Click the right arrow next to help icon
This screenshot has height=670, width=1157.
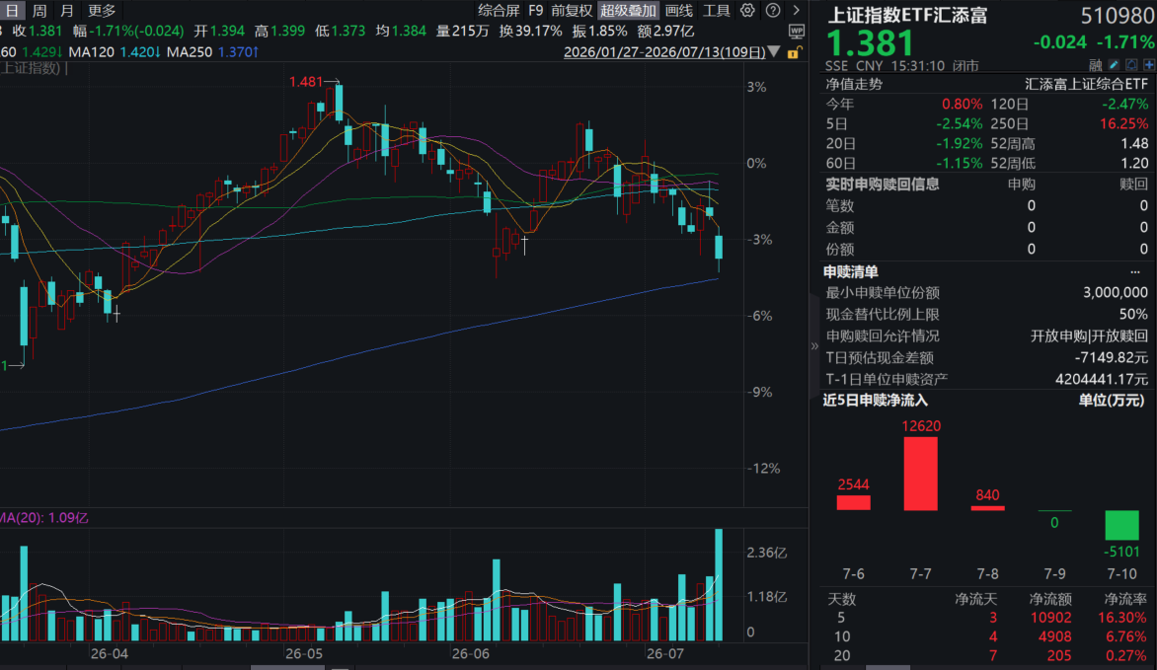click(x=796, y=10)
